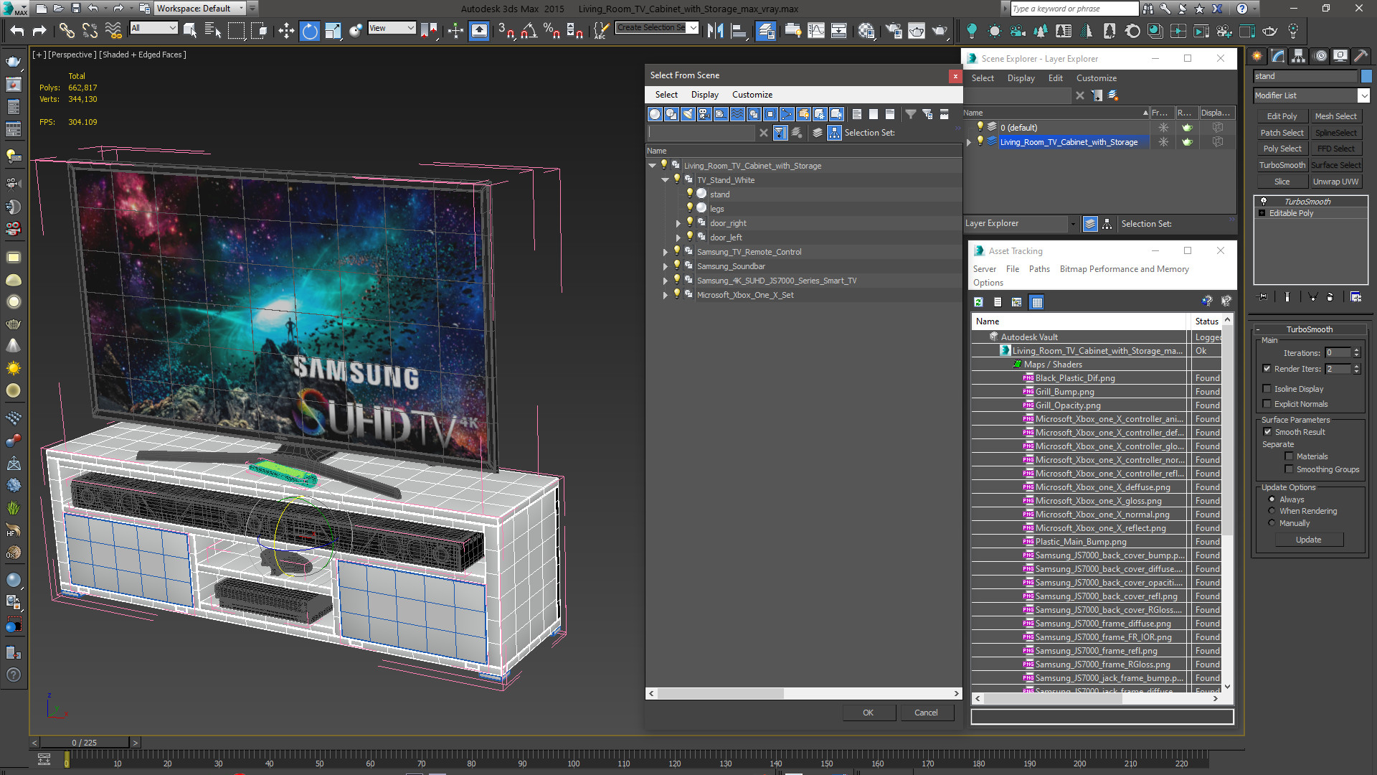Select Manually update option
The height and width of the screenshot is (775, 1377).
[1272, 523]
